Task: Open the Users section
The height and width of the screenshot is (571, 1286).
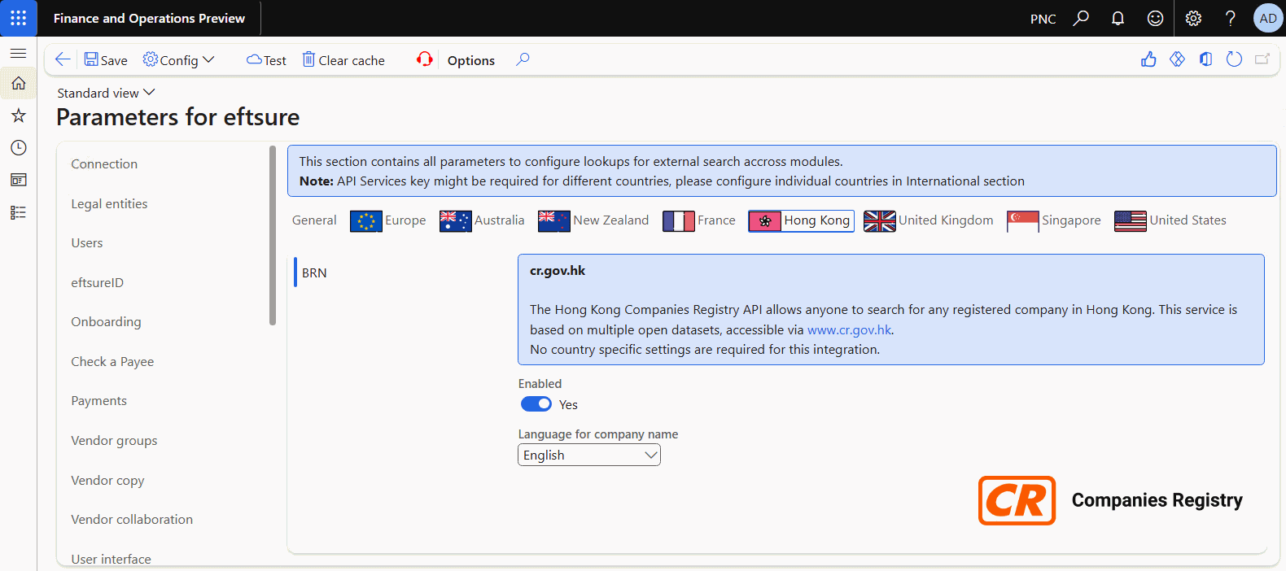Action: coord(87,242)
